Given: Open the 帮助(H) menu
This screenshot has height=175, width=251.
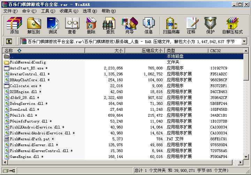Looking at the screenshot, I should (x=109, y=11).
